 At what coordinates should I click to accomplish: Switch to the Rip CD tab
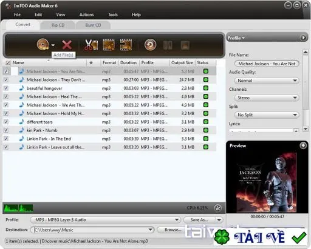58,25
